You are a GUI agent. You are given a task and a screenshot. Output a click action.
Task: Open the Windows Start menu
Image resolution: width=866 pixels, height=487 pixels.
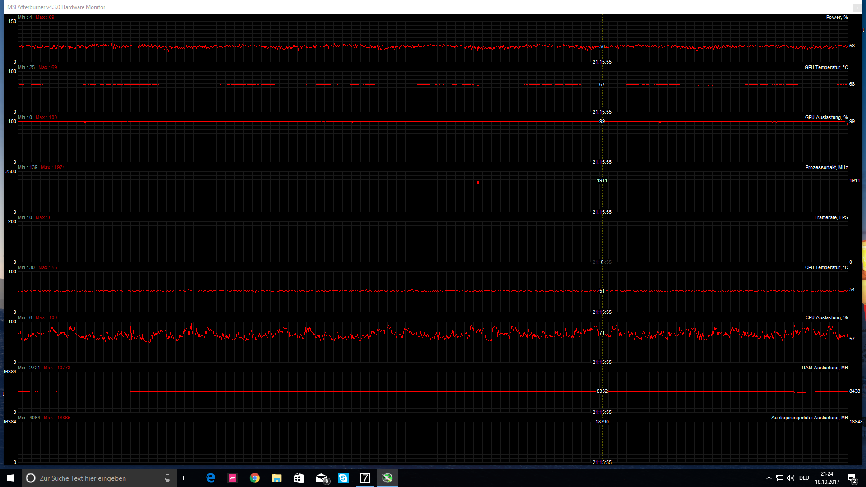tap(11, 478)
